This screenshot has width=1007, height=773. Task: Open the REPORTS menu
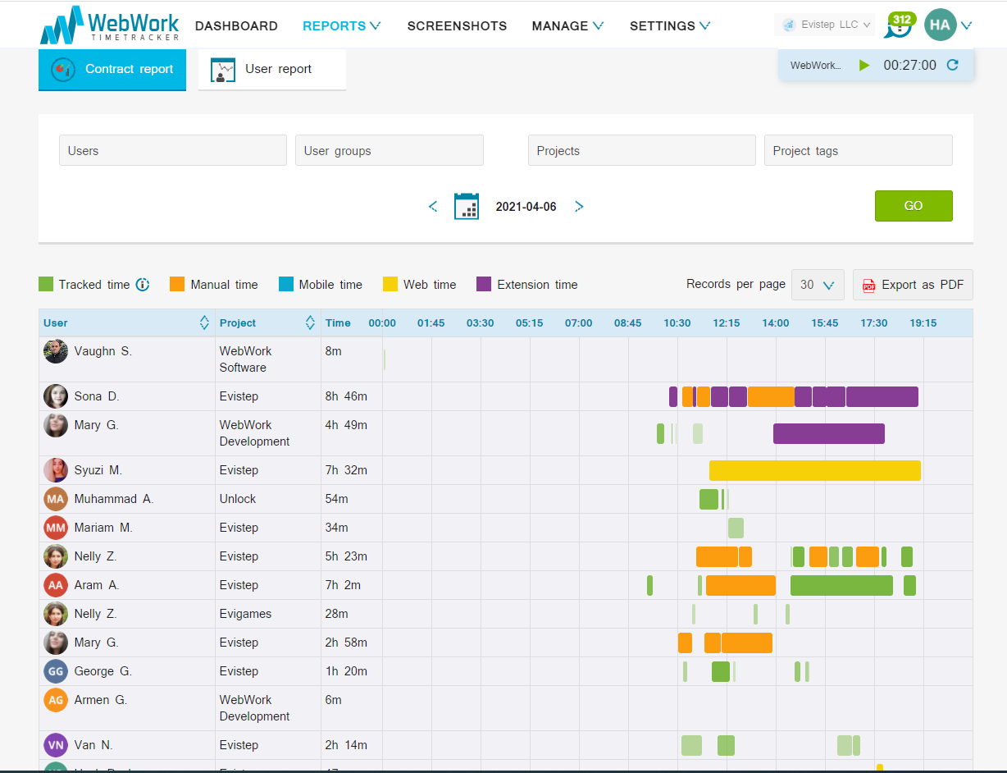pos(341,25)
